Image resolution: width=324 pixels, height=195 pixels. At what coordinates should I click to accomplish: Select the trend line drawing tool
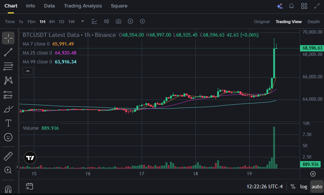click(x=8, y=52)
